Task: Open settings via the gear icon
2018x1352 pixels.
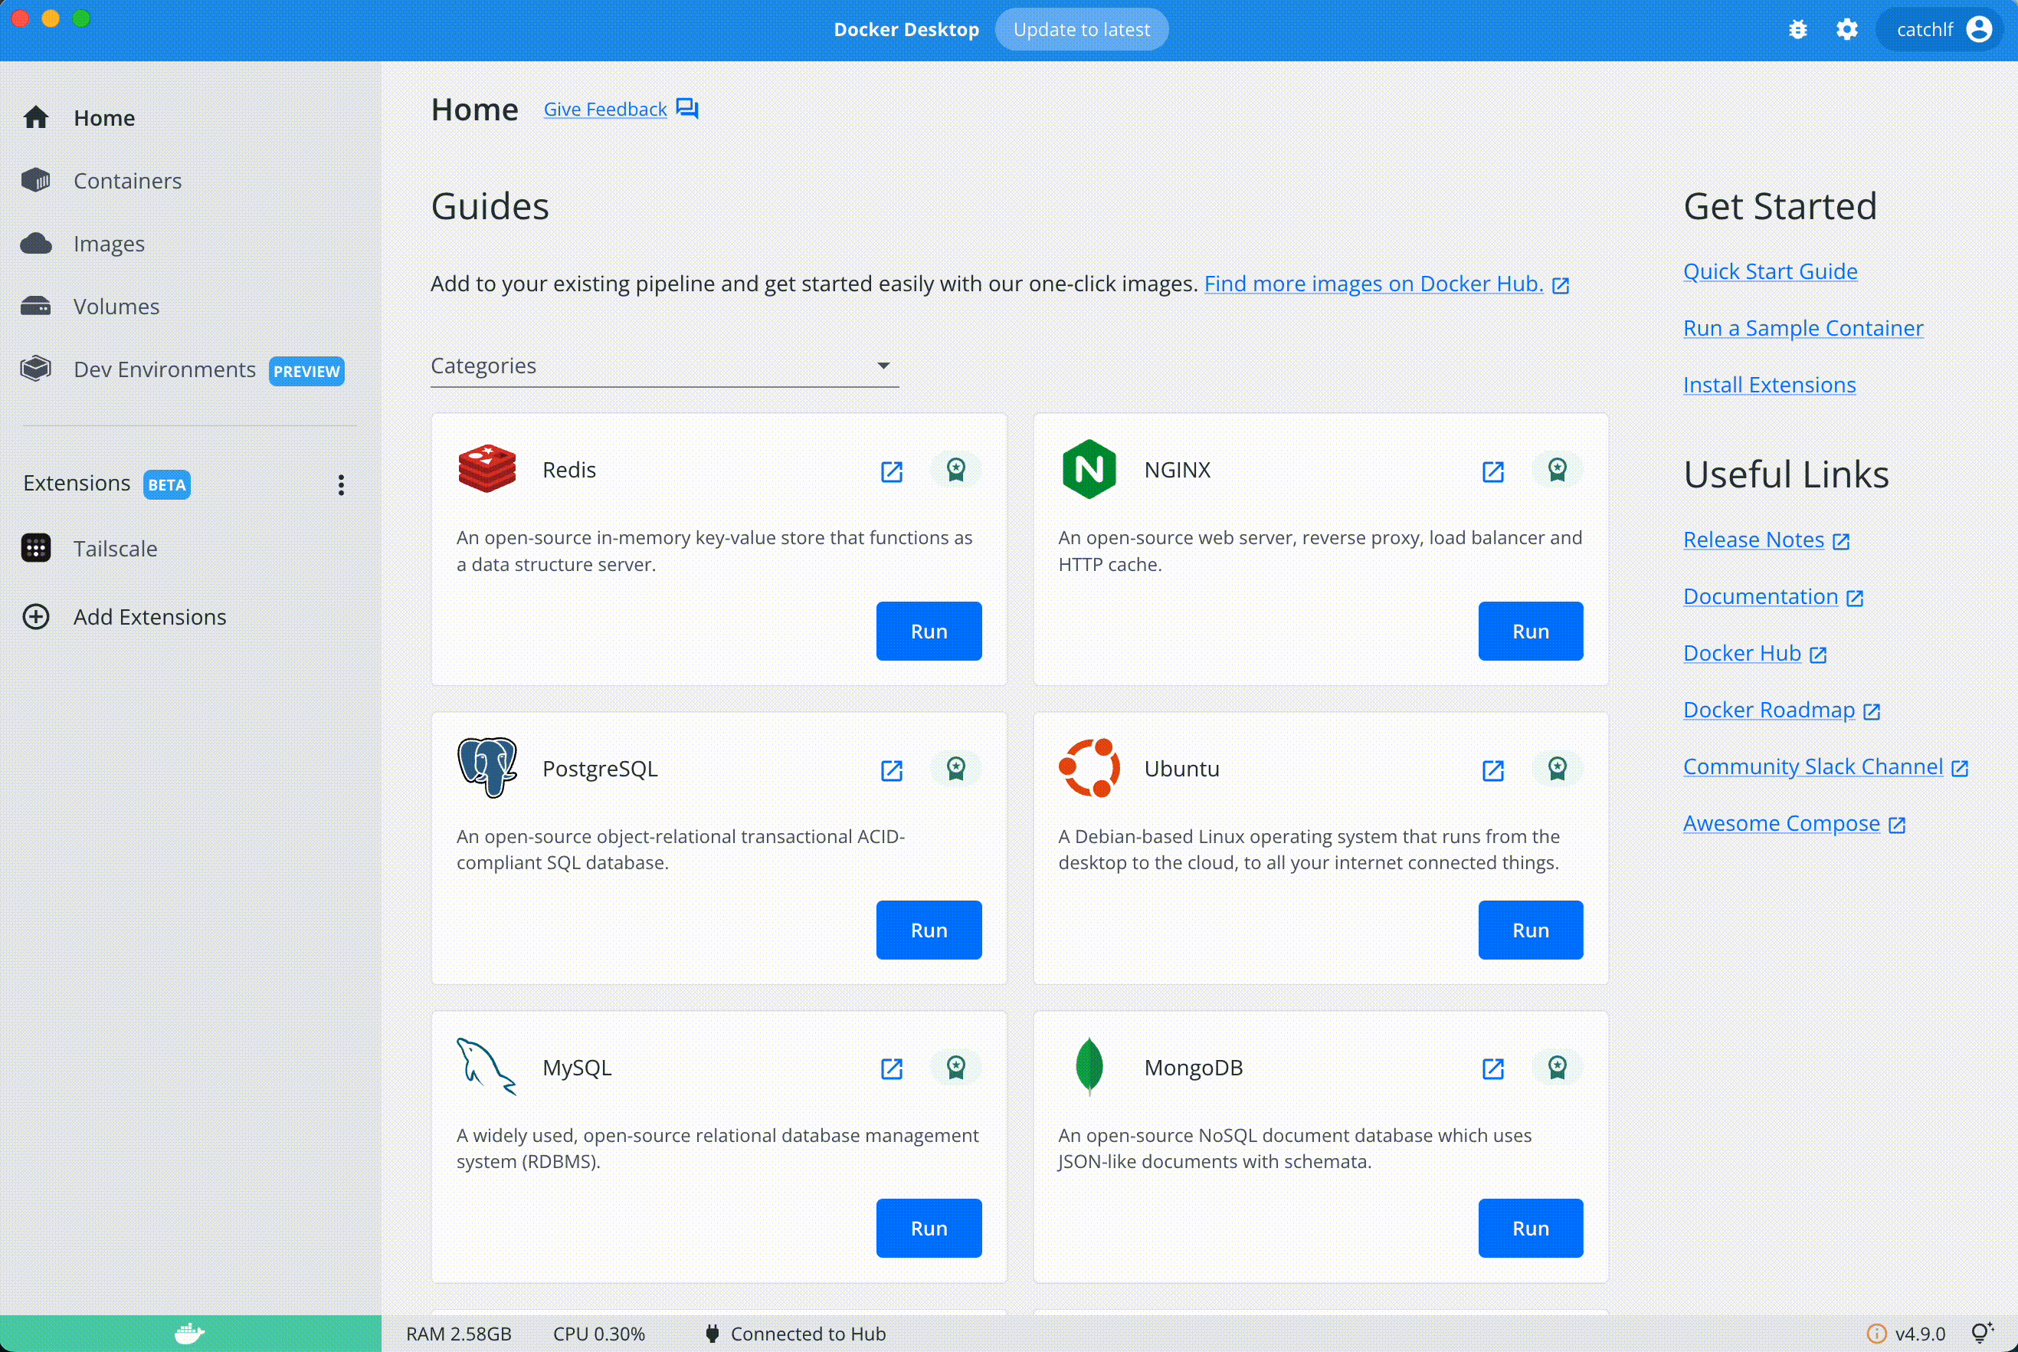Action: point(1846,29)
